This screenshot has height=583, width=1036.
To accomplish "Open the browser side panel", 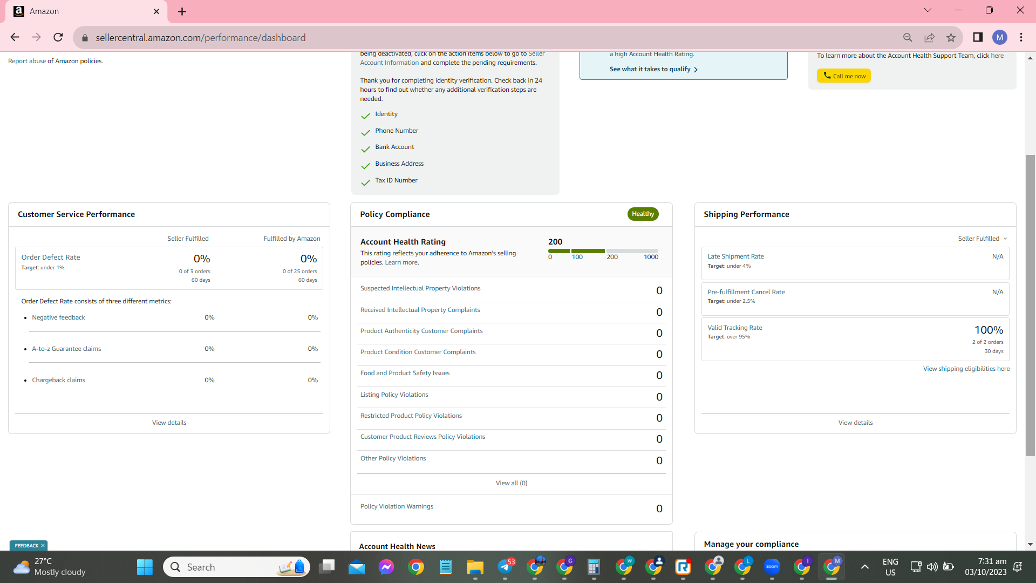I will tap(978, 37).
